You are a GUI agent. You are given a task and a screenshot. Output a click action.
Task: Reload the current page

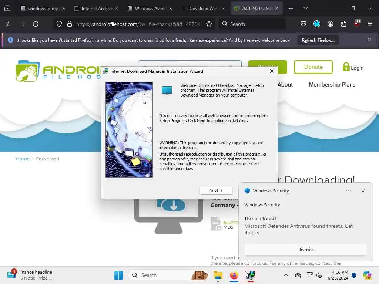36,24
